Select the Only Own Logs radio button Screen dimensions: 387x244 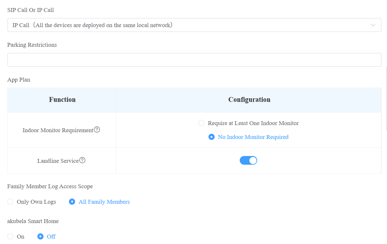coord(10,202)
